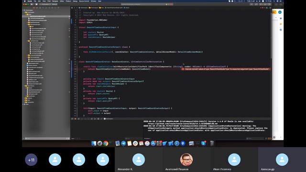The width and height of the screenshot is (306, 172).
Task: Open the Xcode menu in menu bar
Action: (x=30, y=1)
